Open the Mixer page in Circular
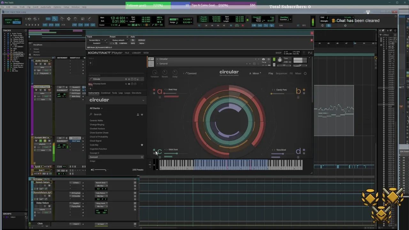 (x=298, y=73)
